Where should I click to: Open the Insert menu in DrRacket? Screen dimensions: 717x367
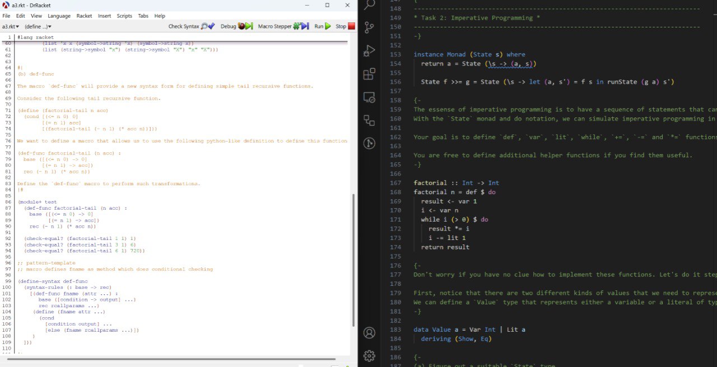104,16
